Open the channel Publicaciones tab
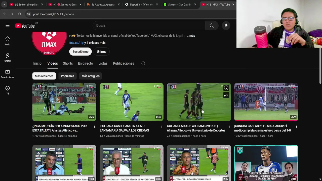 [124, 63]
